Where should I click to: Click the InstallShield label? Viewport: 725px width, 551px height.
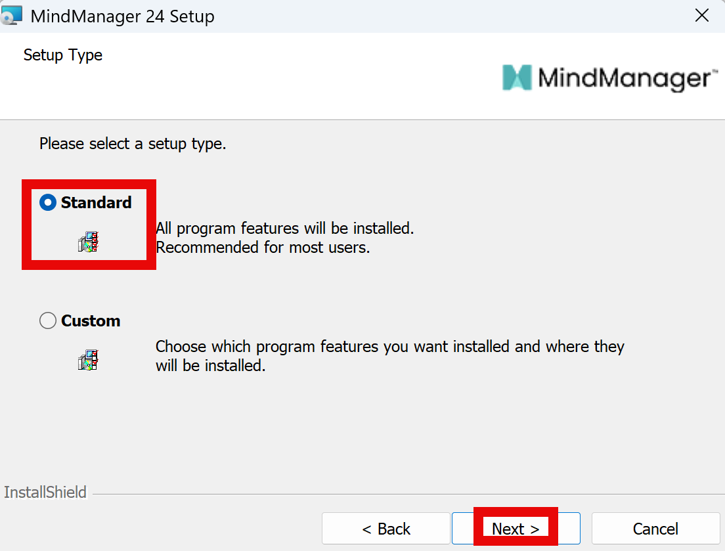(45, 493)
